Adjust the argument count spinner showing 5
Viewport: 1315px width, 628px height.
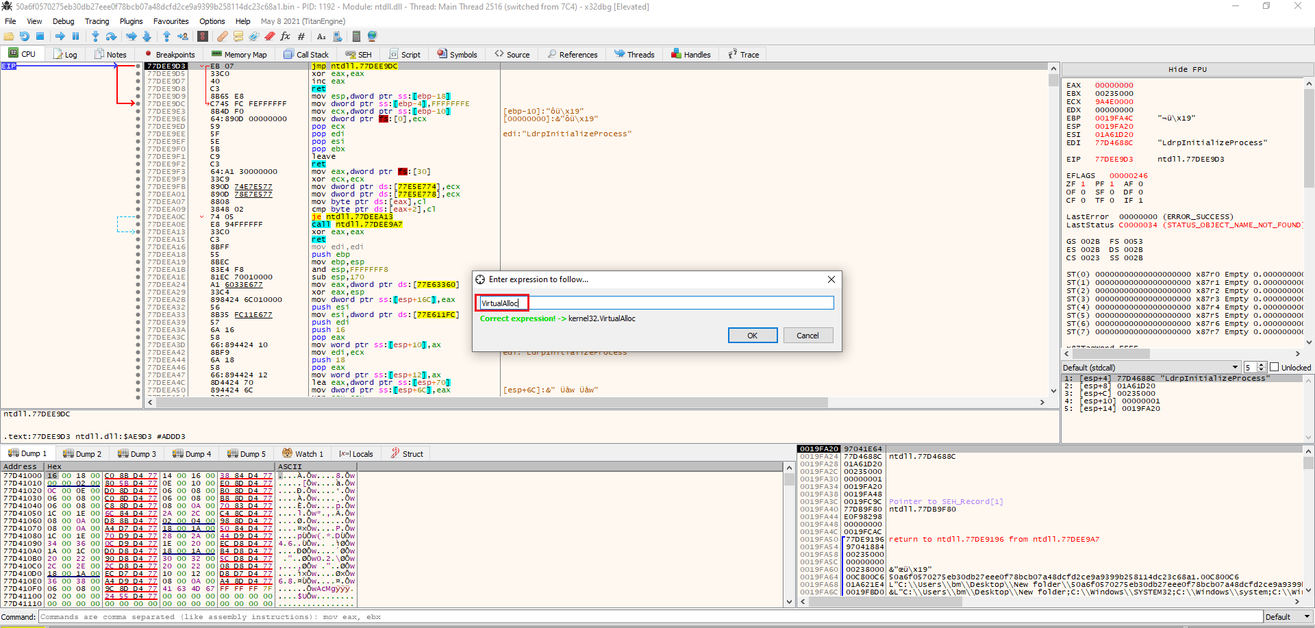pos(1255,368)
